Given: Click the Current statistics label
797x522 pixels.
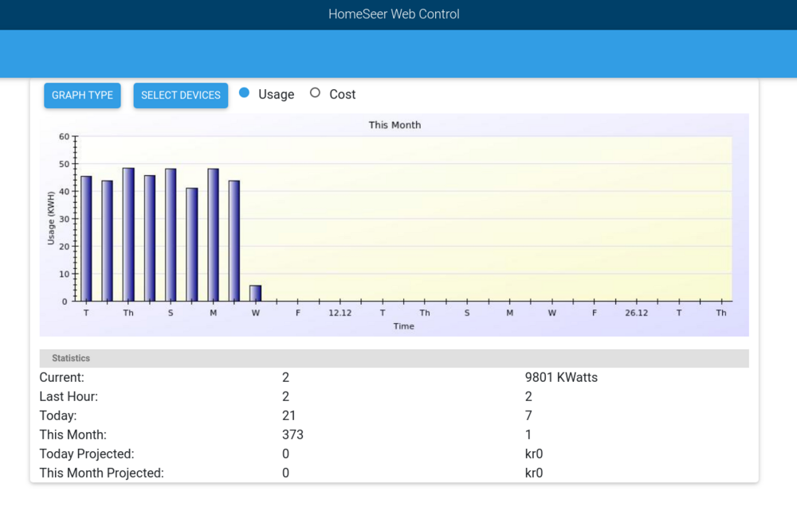Looking at the screenshot, I should [61, 377].
